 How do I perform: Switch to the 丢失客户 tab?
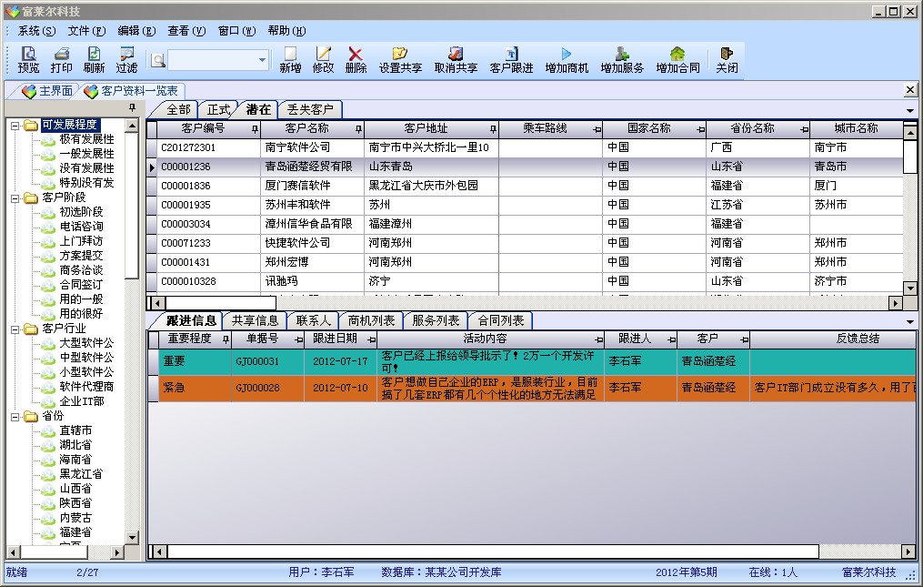pyautogui.click(x=310, y=109)
